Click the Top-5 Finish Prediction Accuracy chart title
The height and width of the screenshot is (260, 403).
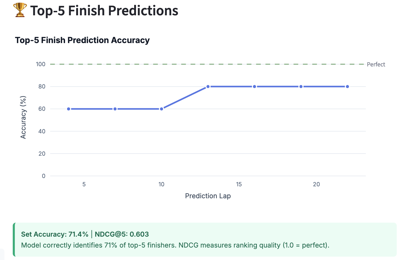[x=82, y=40]
